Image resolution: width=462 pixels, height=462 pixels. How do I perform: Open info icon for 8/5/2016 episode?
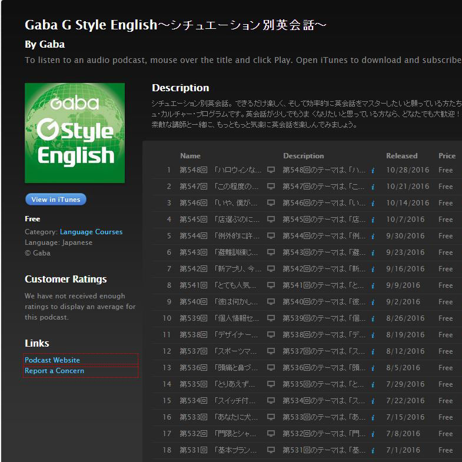click(x=373, y=368)
